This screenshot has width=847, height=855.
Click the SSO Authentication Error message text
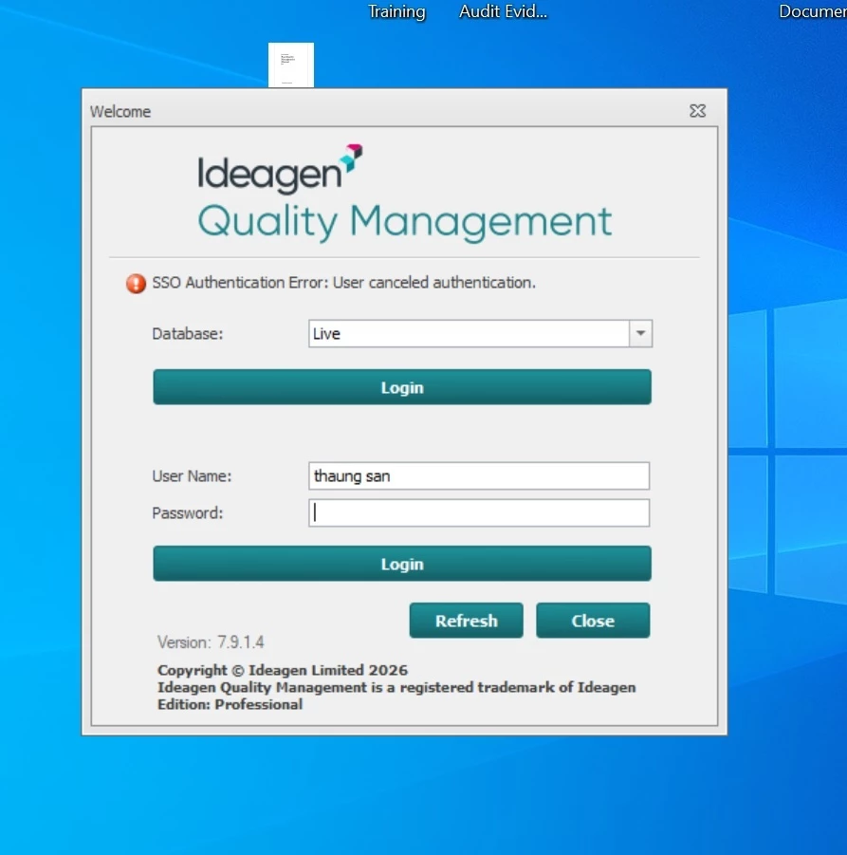(x=344, y=283)
